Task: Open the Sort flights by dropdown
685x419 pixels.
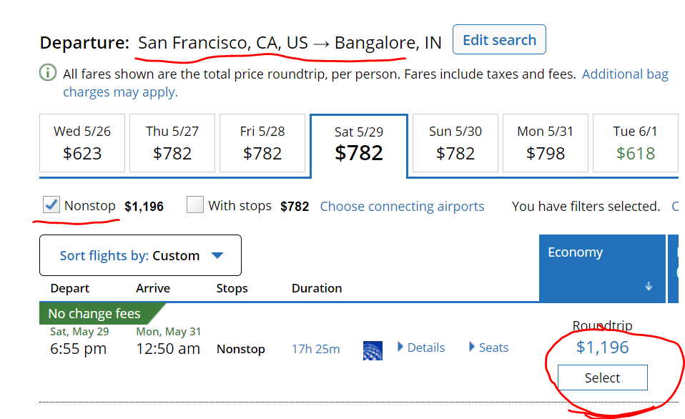Action: click(140, 255)
